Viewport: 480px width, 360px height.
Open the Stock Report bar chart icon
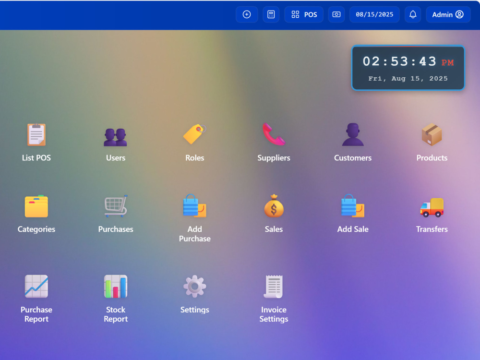[115, 286]
